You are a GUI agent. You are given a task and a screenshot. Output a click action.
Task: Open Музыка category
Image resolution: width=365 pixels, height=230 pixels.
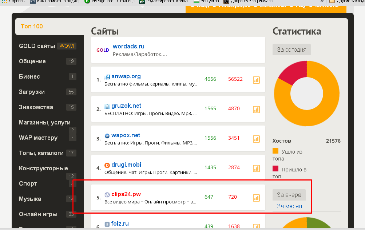(x=30, y=199)
